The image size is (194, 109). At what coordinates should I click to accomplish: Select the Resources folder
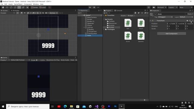coord(112,23)
